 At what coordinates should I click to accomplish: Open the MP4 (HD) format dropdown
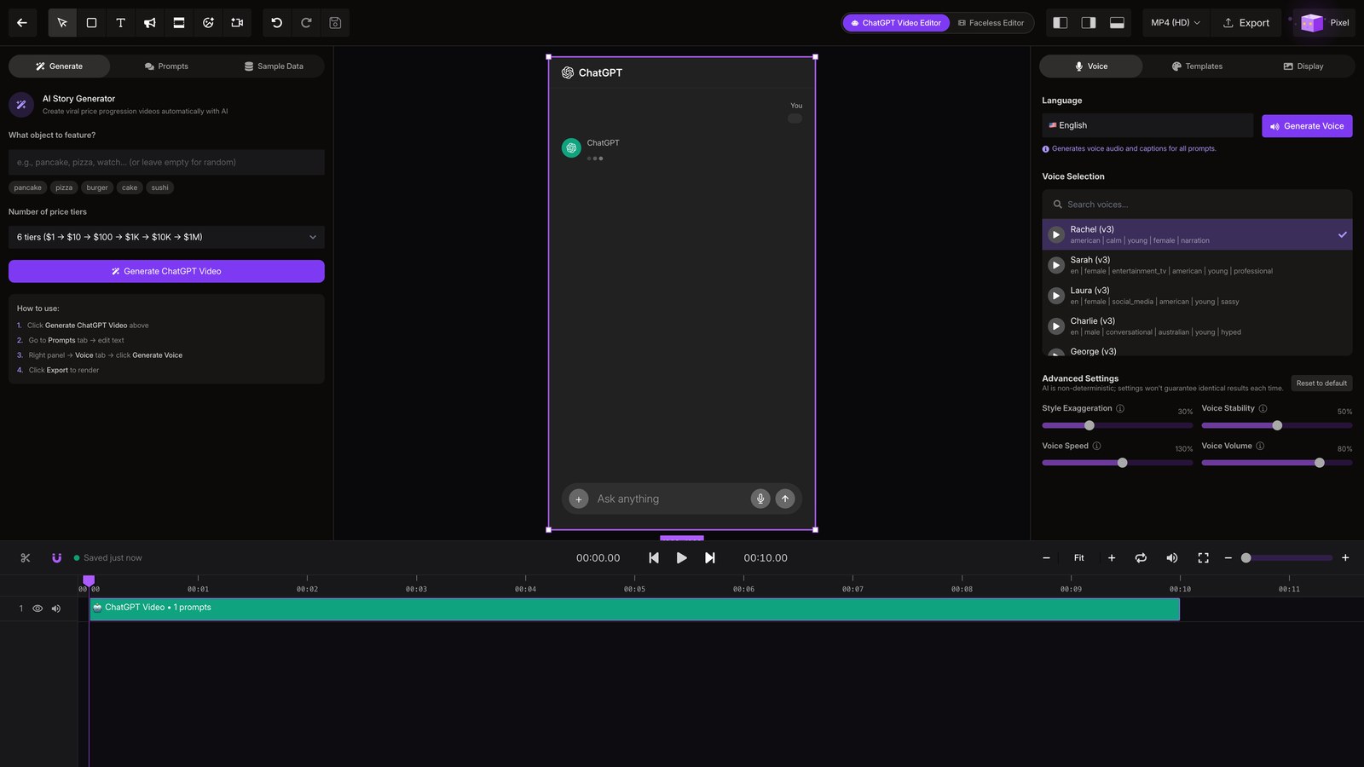[x=1176, y=23]
